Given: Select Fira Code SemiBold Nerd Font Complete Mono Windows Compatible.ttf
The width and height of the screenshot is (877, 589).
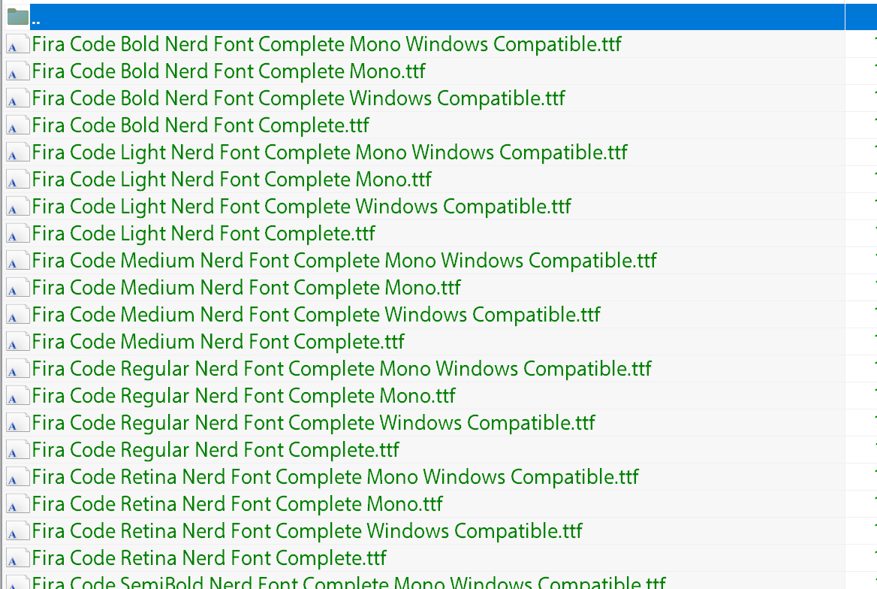Looking at the screenshot, I should [x=349, y=583].
